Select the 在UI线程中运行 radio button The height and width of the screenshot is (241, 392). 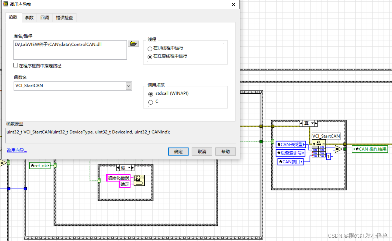[150, 48]
